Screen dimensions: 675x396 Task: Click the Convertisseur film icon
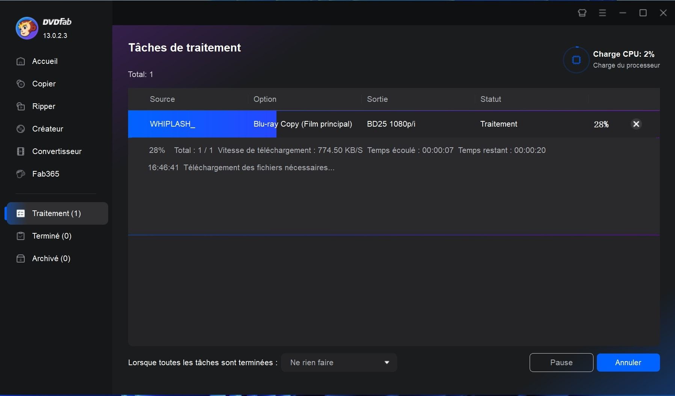(x=21, y=151)
